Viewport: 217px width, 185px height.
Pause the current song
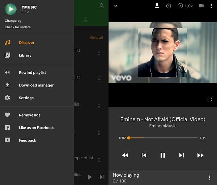(x=163, y=155)
